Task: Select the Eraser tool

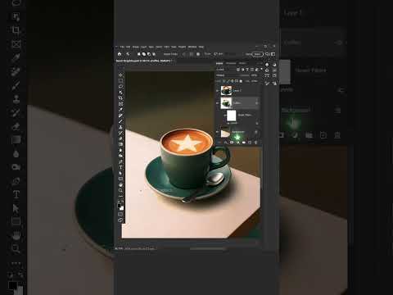Action: point(120,138)
